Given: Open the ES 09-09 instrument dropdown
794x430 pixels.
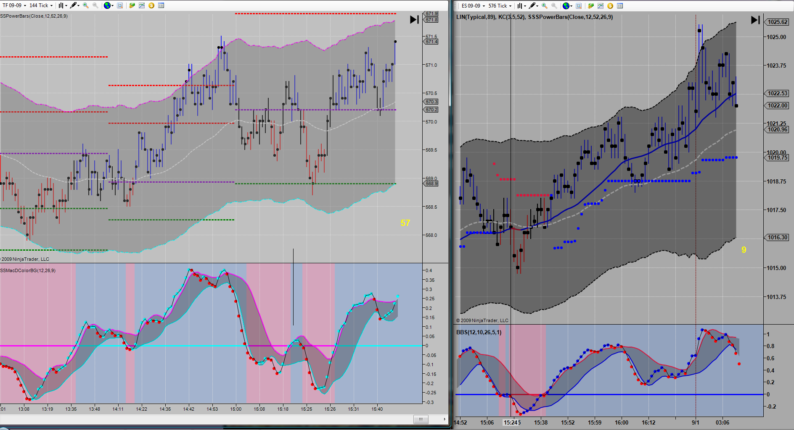Looking at the screenshot, I should [x=473, y=6].
